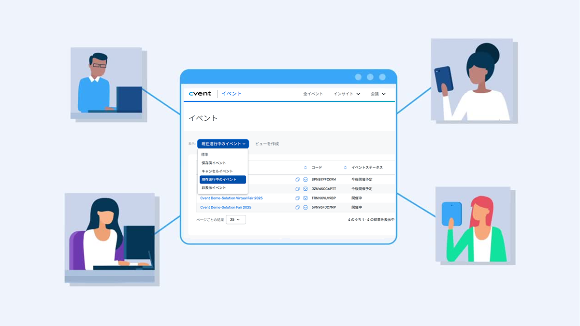Click 今後開催予定 status in the SPN87PFCK9W row
Viewport: 580px width, 326px height.
tap(362, 180)
